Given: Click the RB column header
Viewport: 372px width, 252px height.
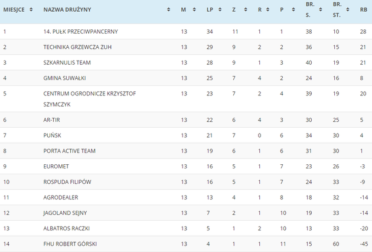Looking at the screenshot, I should coord(364,9).
